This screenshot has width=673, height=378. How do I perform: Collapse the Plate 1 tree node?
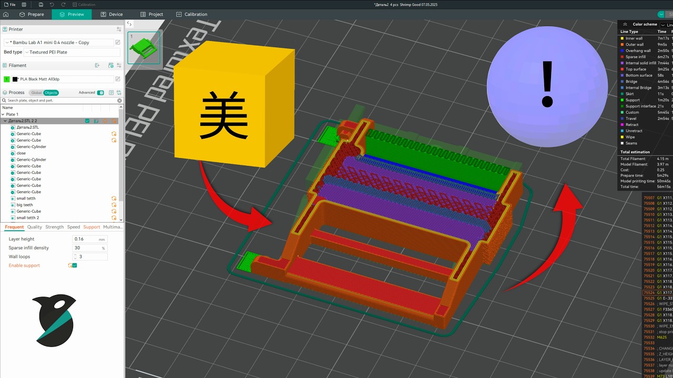pos(3,114)
